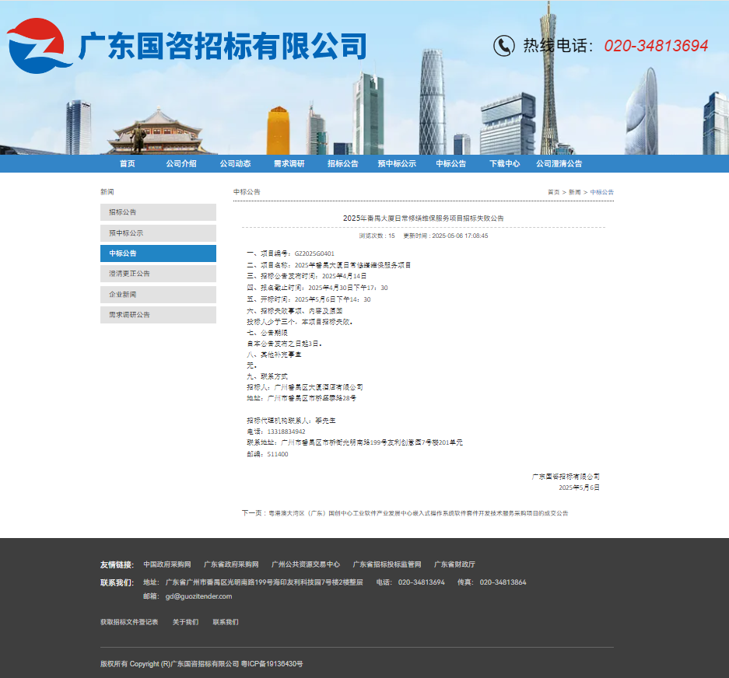Open the 关于我们 footer link
The height and width of the screenshot is (678, 729).
click(185, 622)
